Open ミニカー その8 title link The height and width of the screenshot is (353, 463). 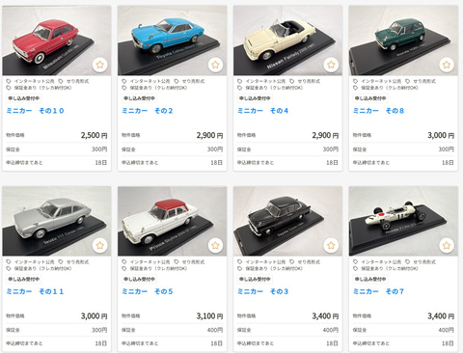click(x=378, y=111)
